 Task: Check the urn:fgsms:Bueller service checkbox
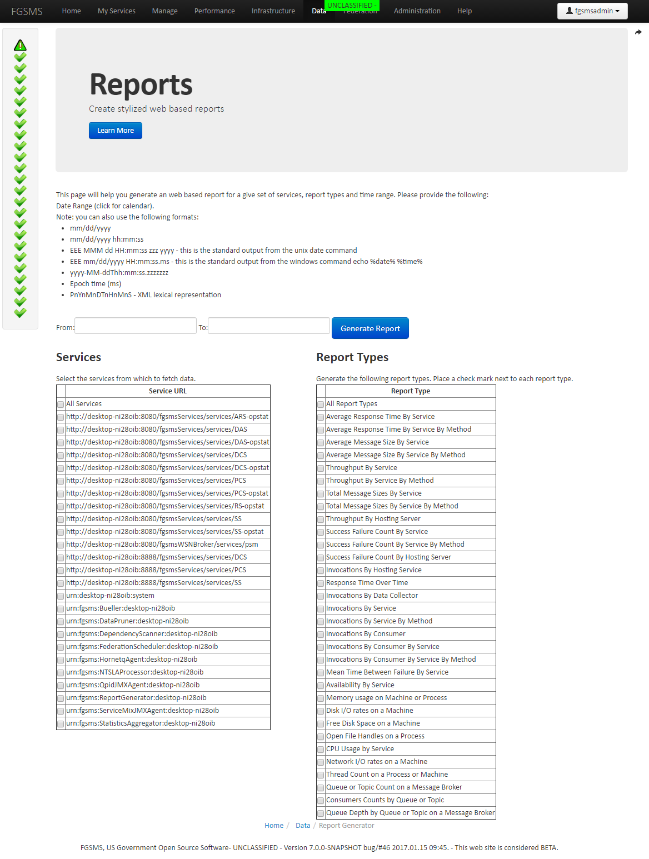pos(61,609)
